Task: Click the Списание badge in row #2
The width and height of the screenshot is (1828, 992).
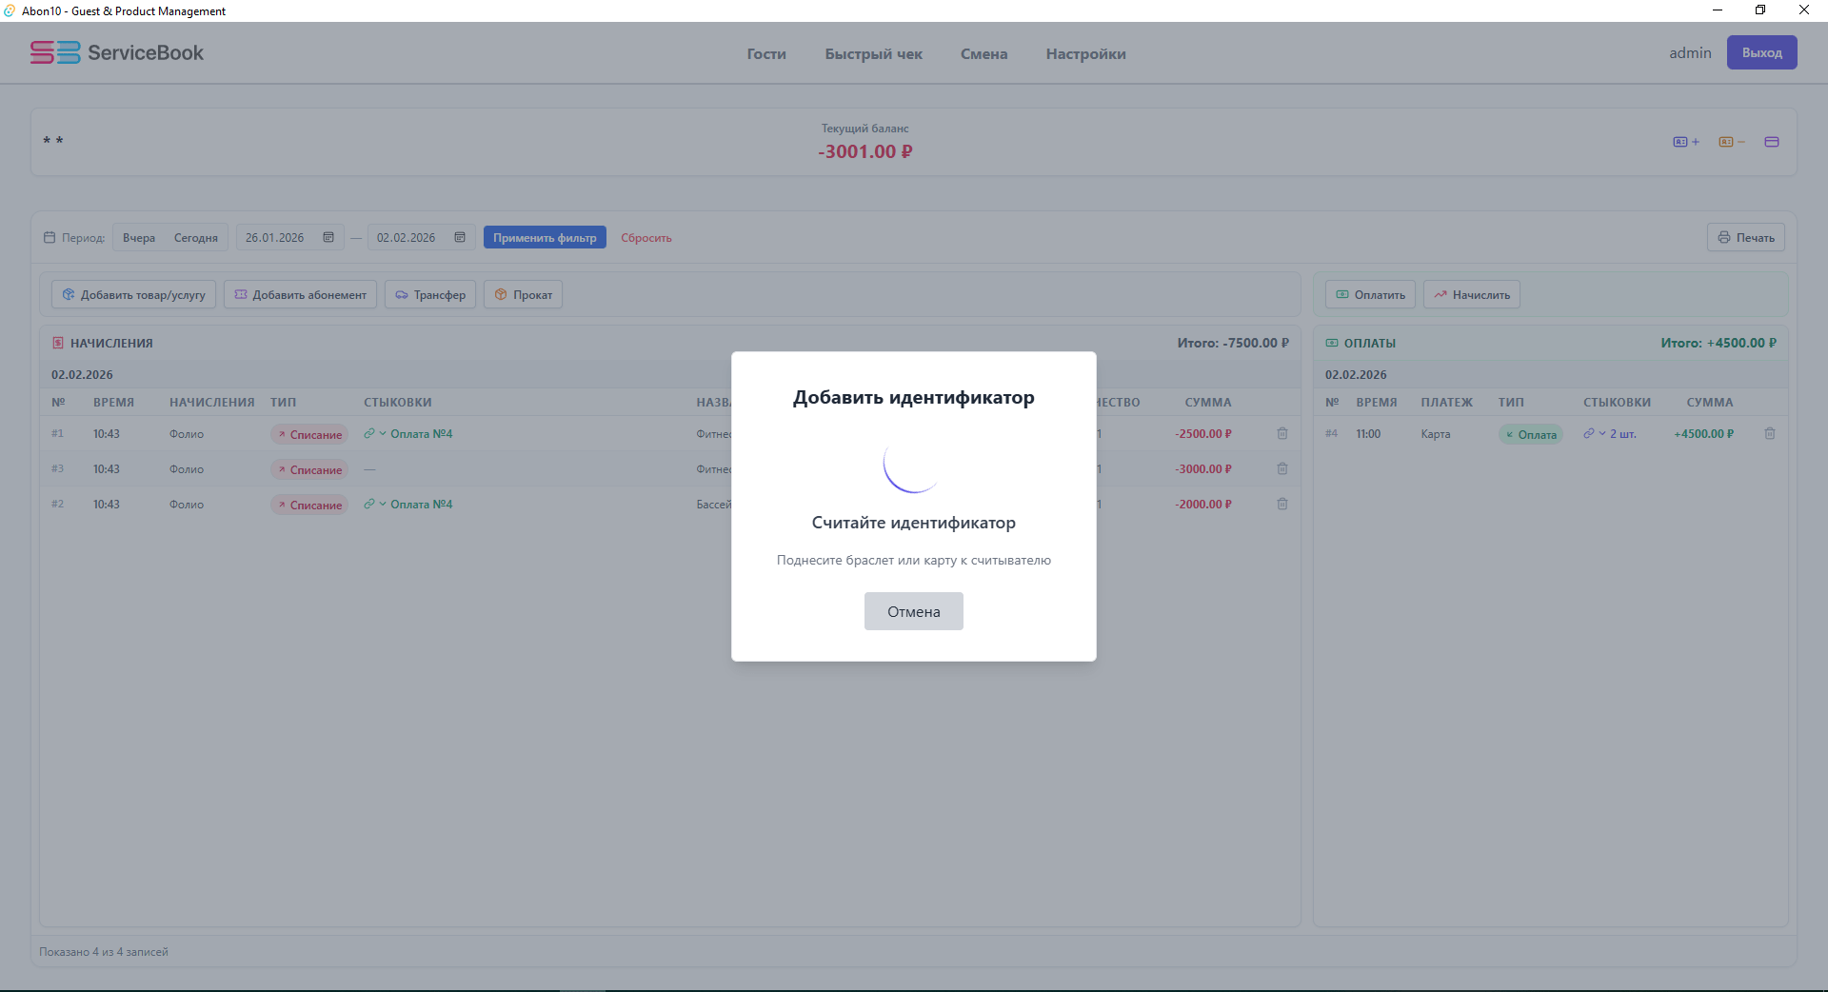Action: 309,506
